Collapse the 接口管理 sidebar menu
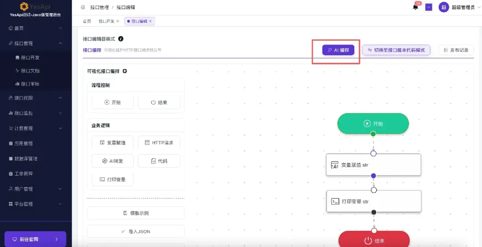The width and height of the screenshot is (482, 247). [x=36, y=43]
